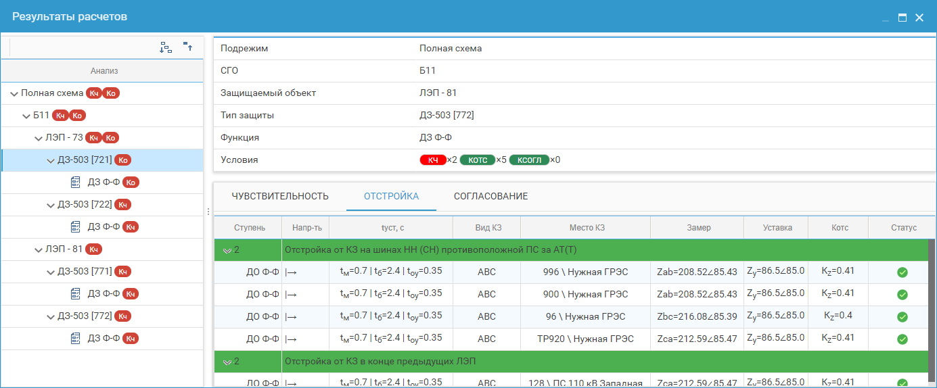Sort by the Уставка column header

(x=777, y=228)
